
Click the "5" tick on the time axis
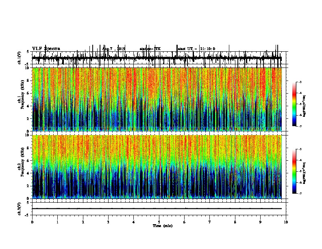pyautogui.click(x=159, y=222)
